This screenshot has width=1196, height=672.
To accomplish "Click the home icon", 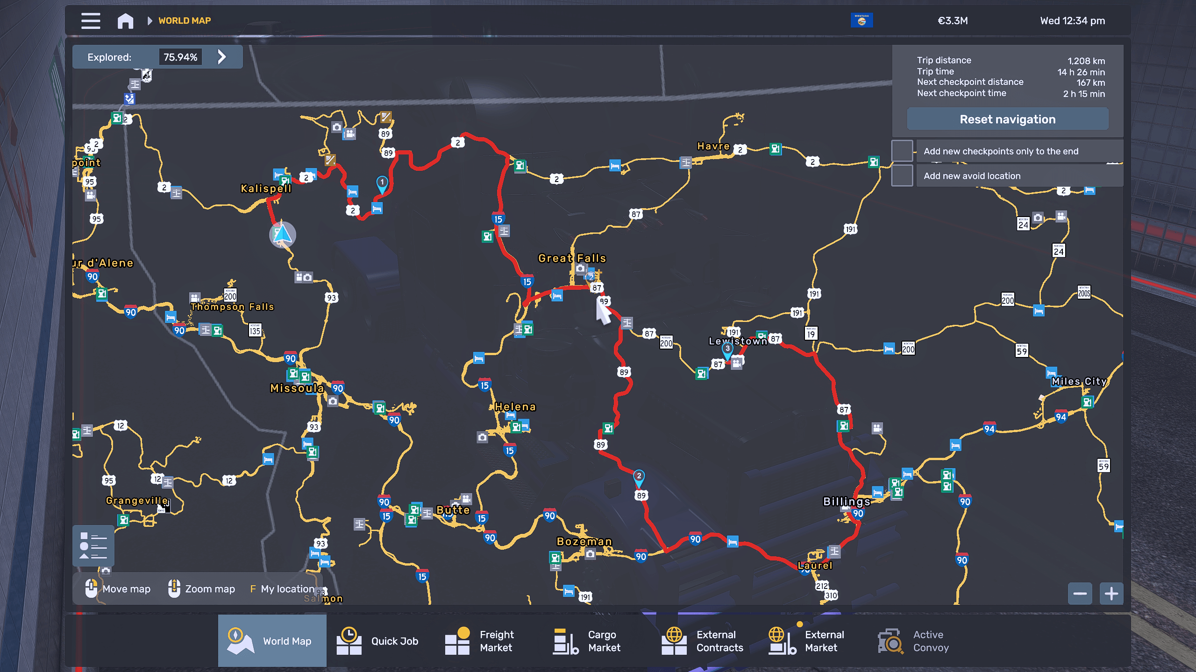I will point(125,21).
